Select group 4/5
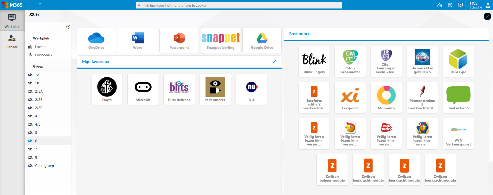 tap(48, 124)
